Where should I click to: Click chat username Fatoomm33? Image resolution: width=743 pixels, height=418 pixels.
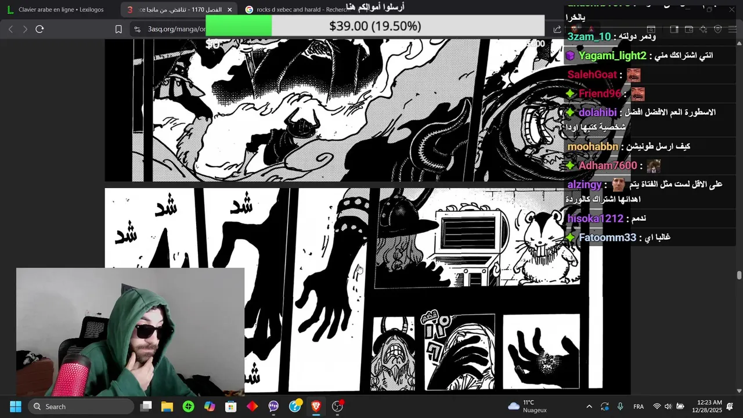click(607, 237)
